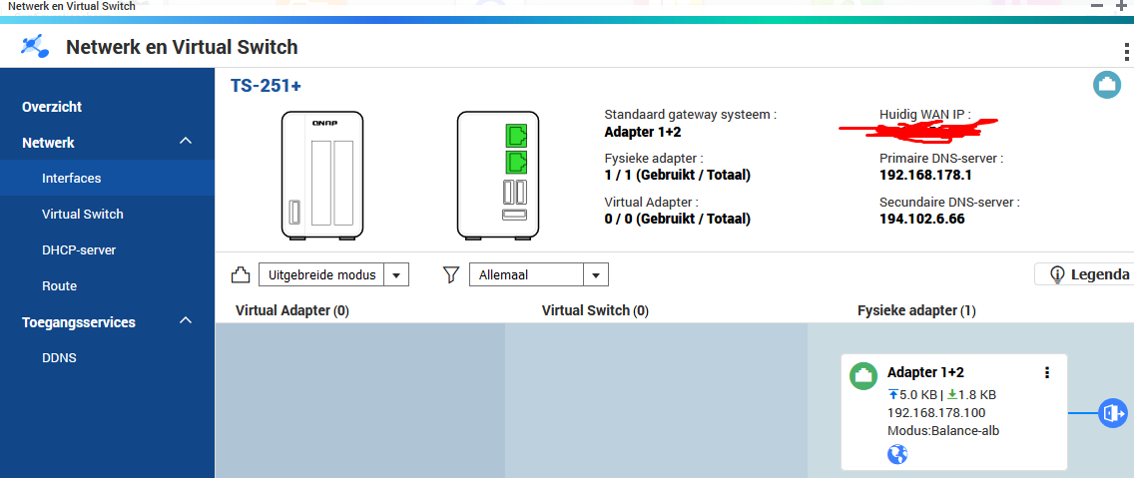This screenshot has width=1134, height=478.
Task: Collapse the Toegangsservices section chevron
Action: pyautogui.click(x=186, y=321)
